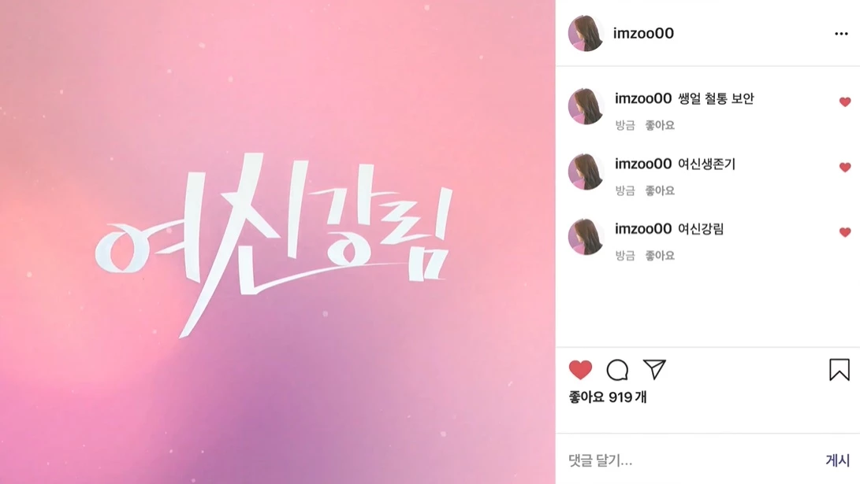Click avatar beside the 여신생존기 comment
This screenshot has height=484, width=860.
click(x=586, y=172)
